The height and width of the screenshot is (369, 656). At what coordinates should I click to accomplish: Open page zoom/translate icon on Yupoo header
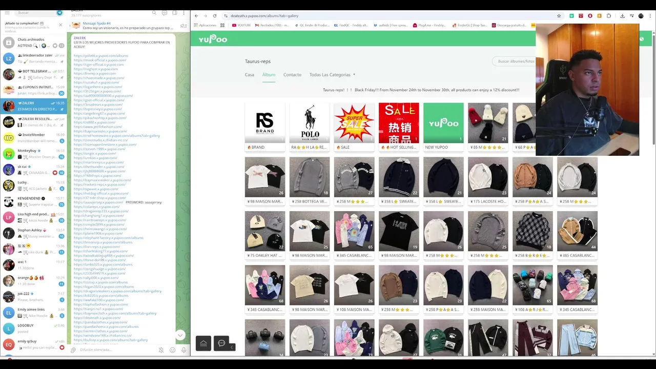coord(642,39)
